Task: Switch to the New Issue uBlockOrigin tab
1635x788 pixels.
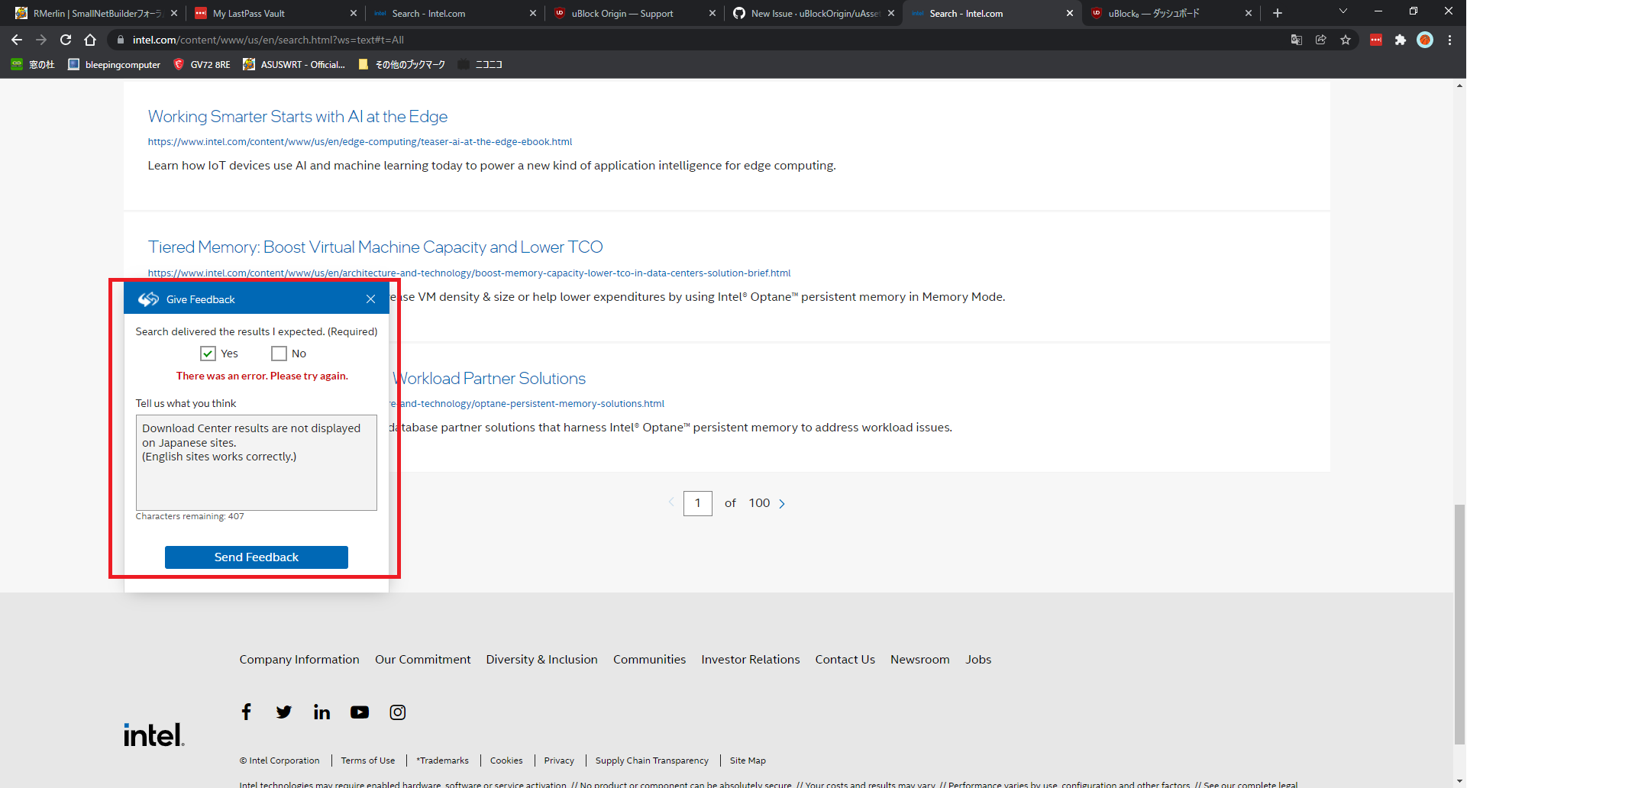Action: [809, 13]
